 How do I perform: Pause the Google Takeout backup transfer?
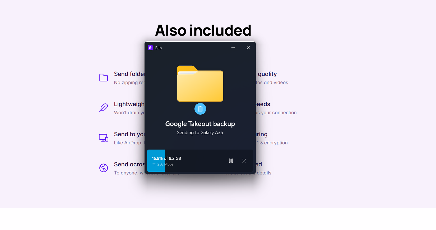click(x=231, y=161)
